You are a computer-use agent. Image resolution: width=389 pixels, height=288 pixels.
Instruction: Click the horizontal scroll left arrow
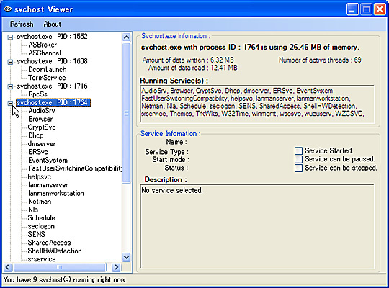click(x=7, y=267)
